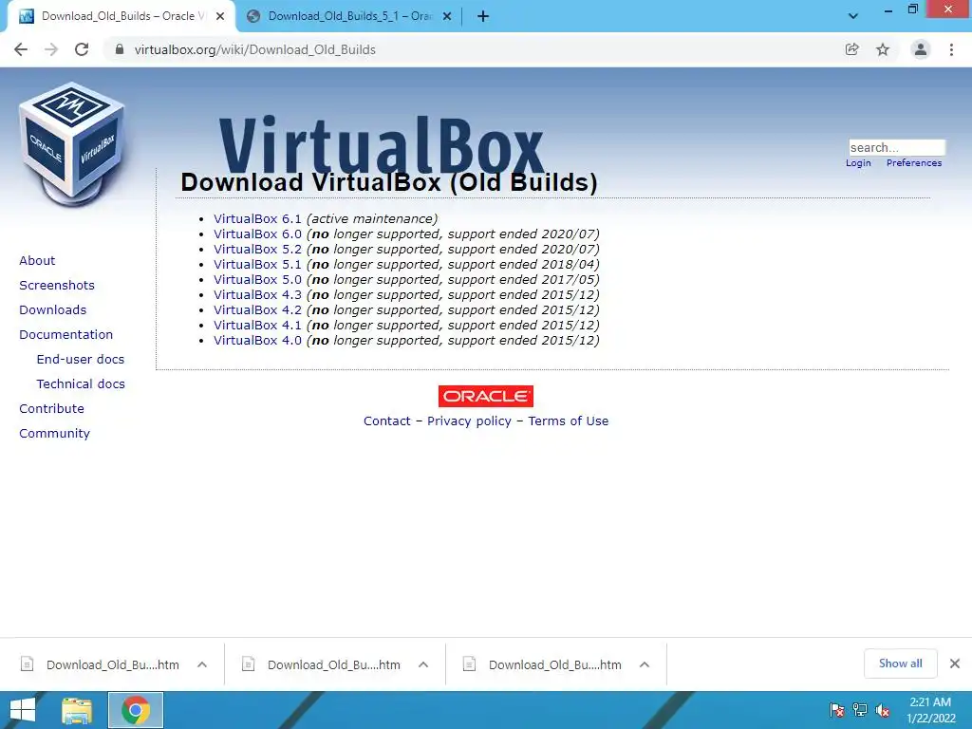Expand options for the third downloaded file
The height and width of the screenshot is (729, 972).
point(645,664)
